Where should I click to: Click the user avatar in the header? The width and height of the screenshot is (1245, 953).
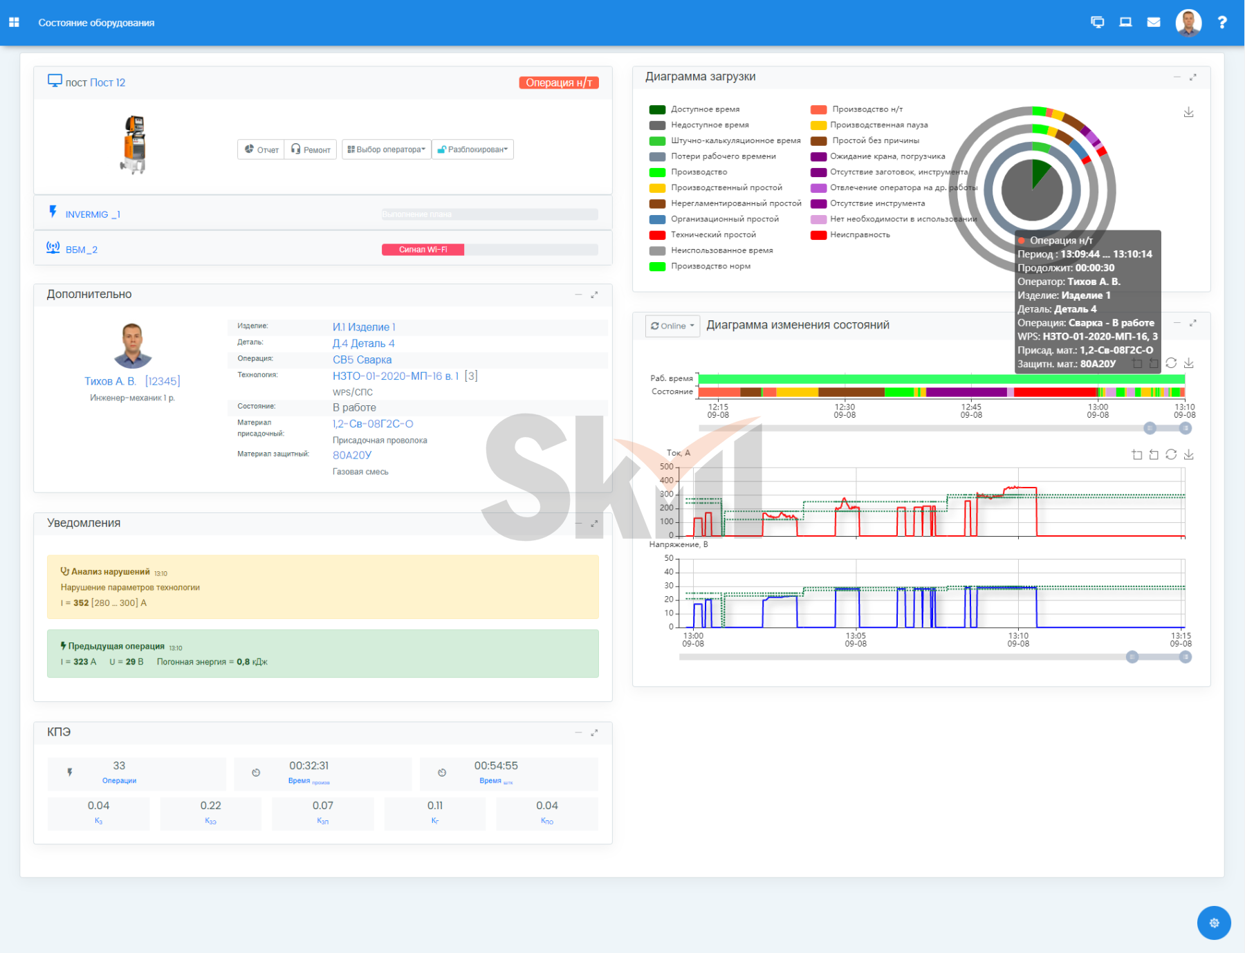[1188, 23]
